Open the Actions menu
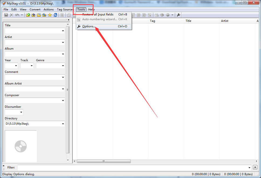The image size is (261, 178). [49, 9]
